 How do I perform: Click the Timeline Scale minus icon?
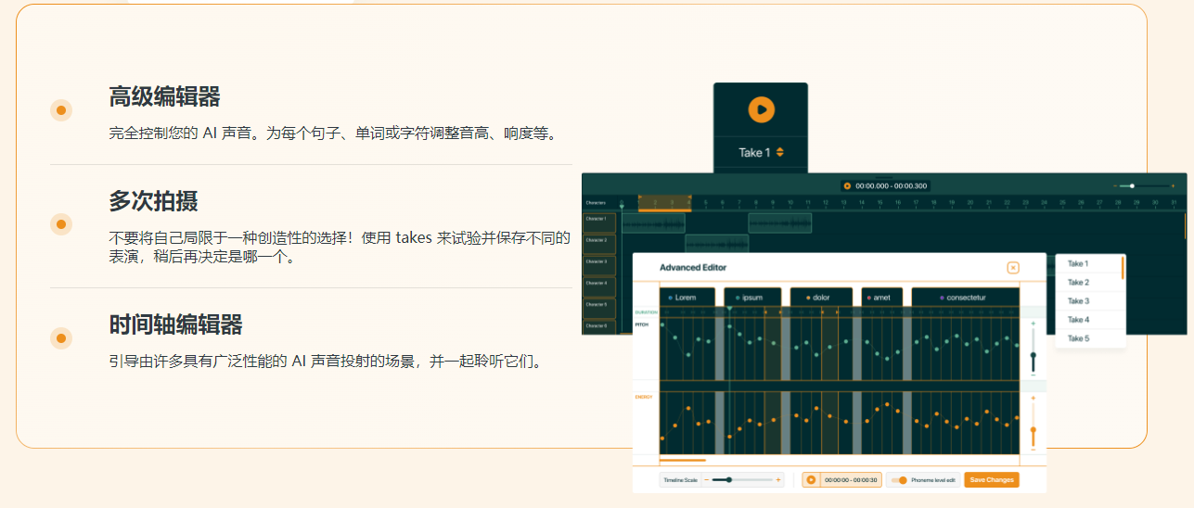coord(707,480)
